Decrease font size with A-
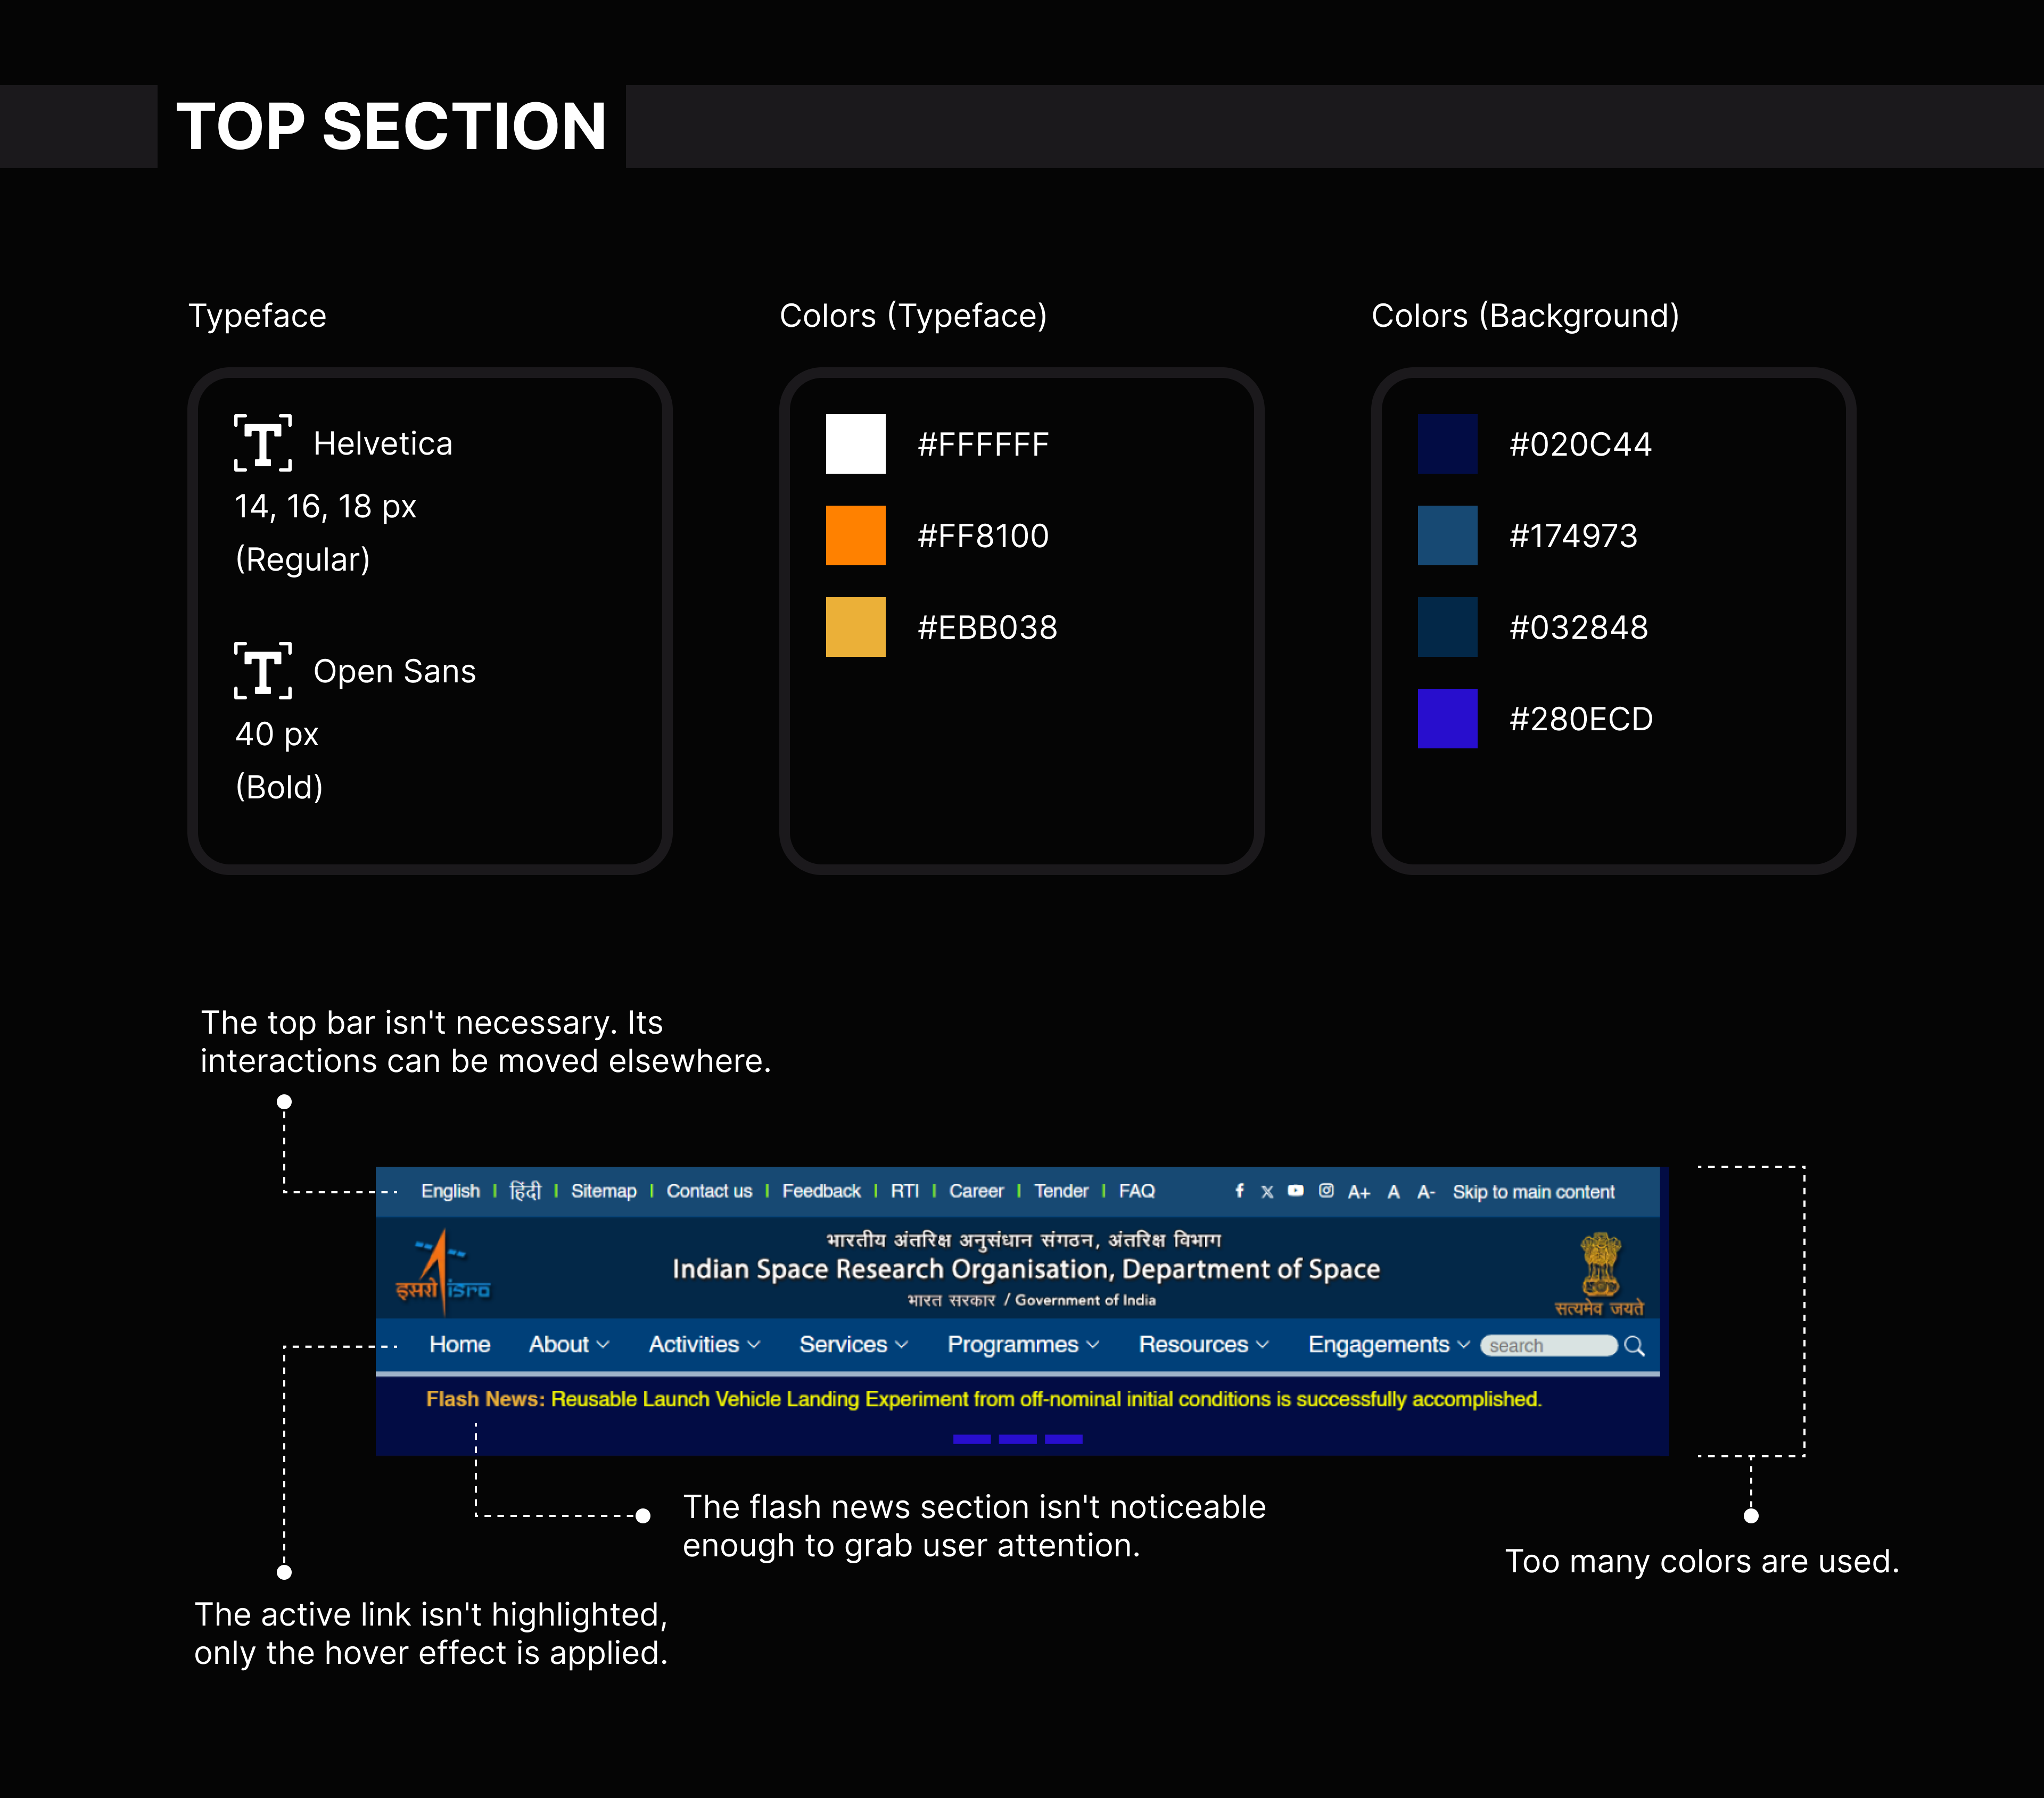 coord(1425,1192)
